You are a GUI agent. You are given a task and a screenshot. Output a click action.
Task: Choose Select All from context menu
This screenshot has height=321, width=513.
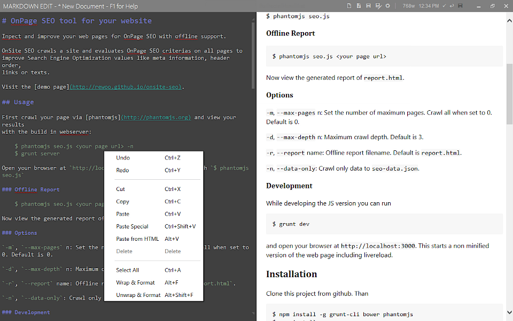153,270
